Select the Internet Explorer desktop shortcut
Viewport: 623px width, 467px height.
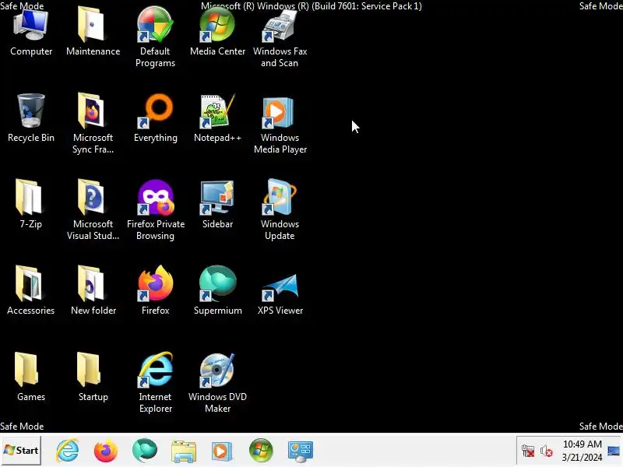[155, 382]
